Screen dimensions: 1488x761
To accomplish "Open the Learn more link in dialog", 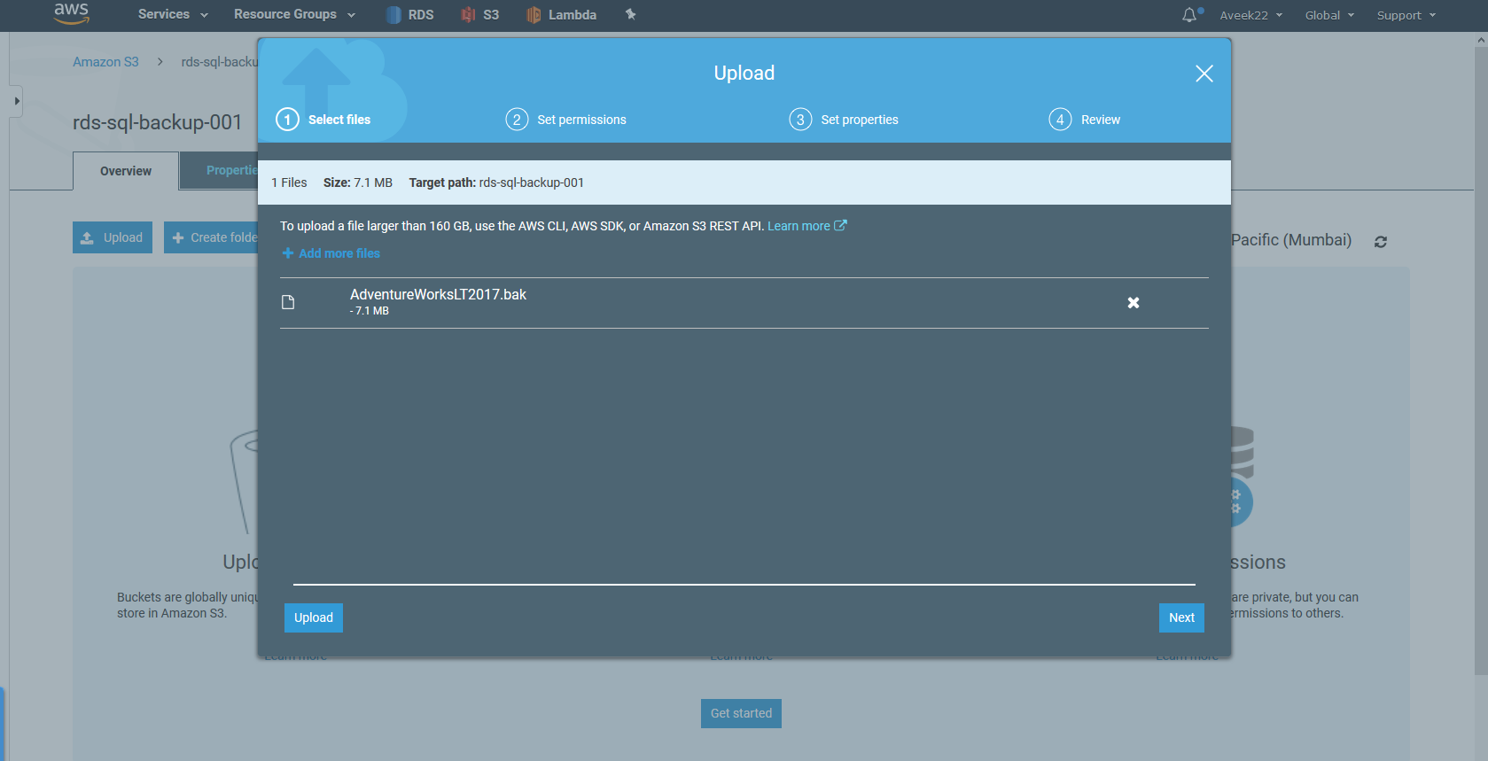I will click(x=806, y=226).
